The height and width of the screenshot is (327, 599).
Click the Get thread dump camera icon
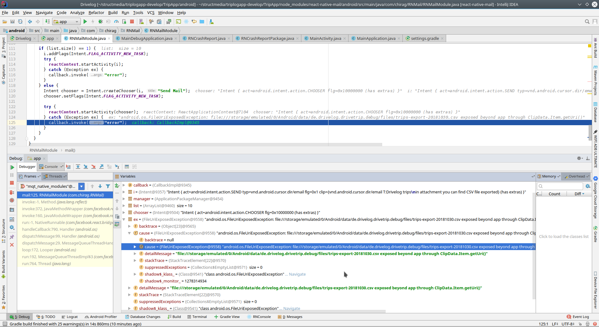(x=12, y=210)
